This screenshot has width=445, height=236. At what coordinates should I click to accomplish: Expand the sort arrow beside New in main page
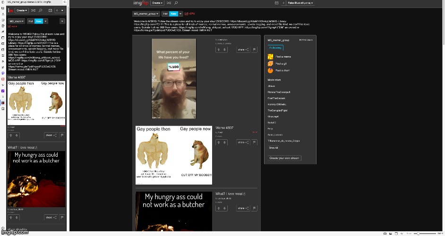click(180, 14)
